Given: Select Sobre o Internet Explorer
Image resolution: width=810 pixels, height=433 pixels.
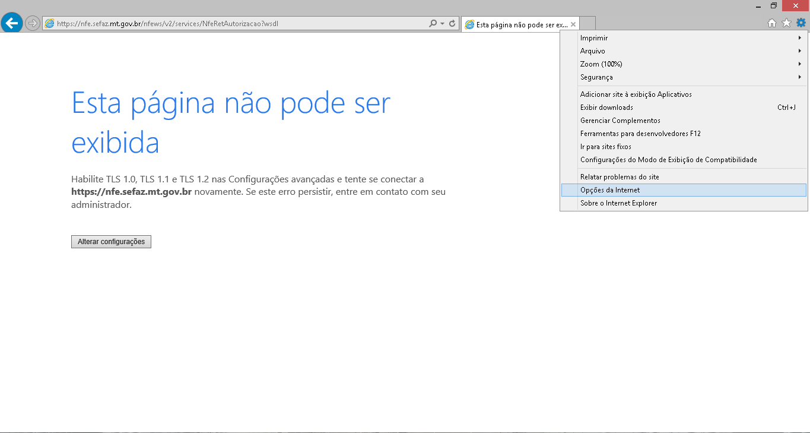Looking at the screenshot, I should point(618,203).
